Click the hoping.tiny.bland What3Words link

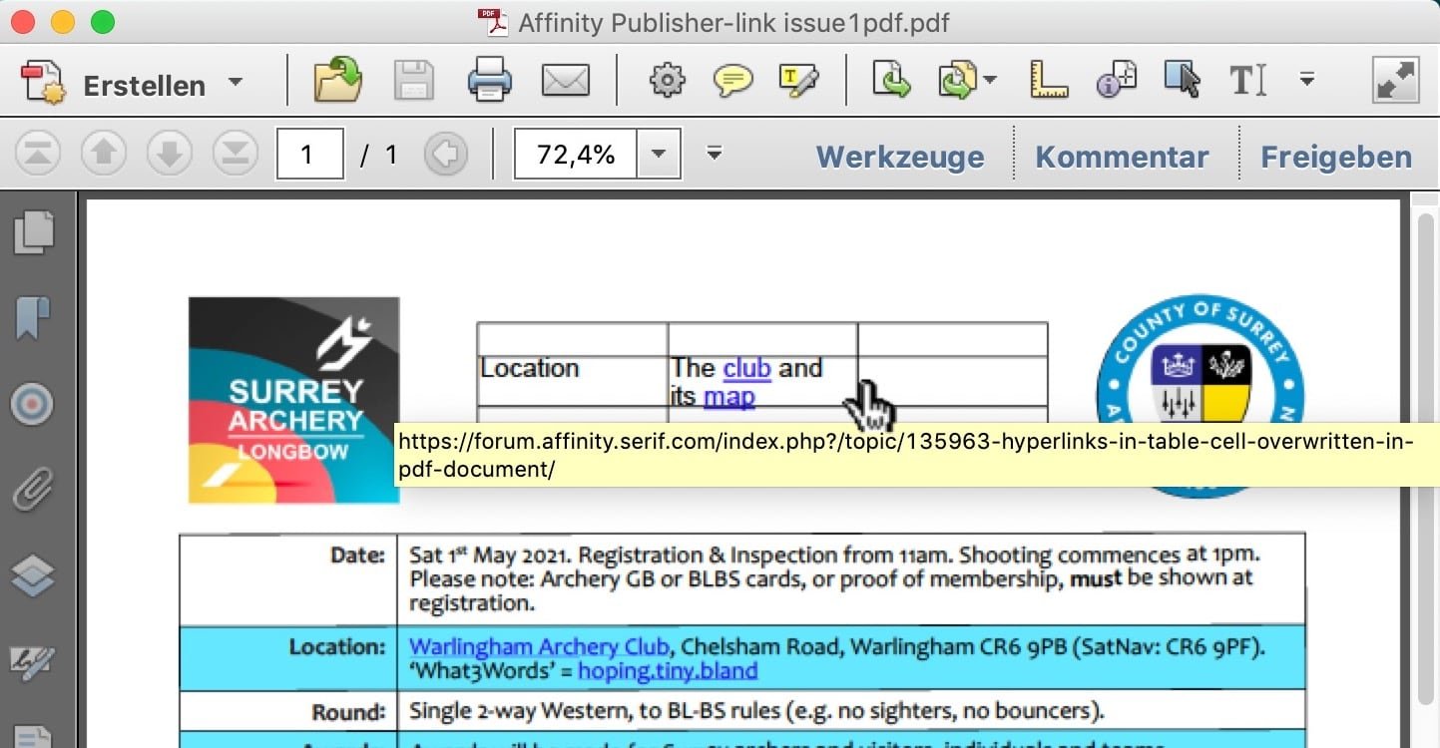pyautogui.click(x=667, y=671)
